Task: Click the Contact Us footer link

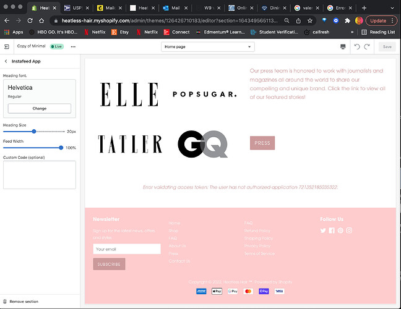Action: tap(179, 261)
